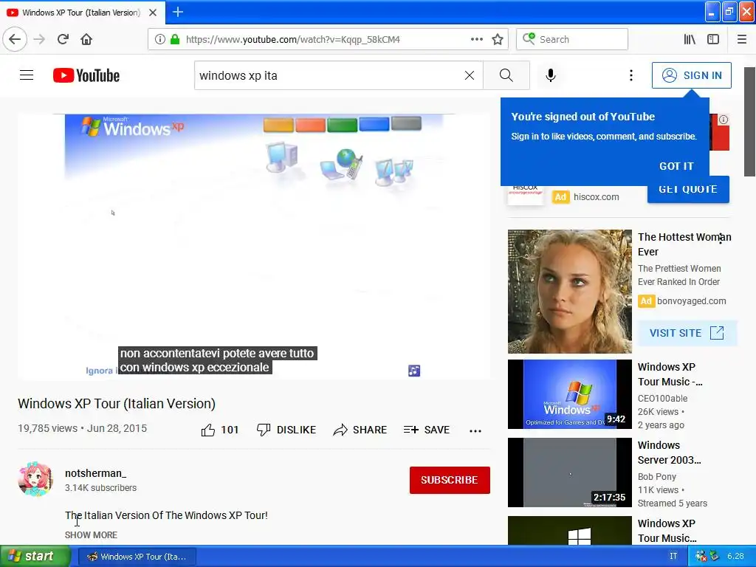
Task: Run the YouTube search magnifier button
Action: [x=506, y=75]
